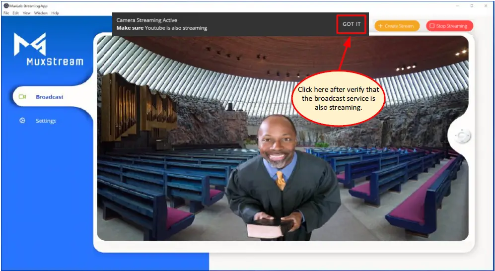Close the MuxLab Streaming App window
The image size is (495, 271).
pyautogui.click(x=486, y=5)
